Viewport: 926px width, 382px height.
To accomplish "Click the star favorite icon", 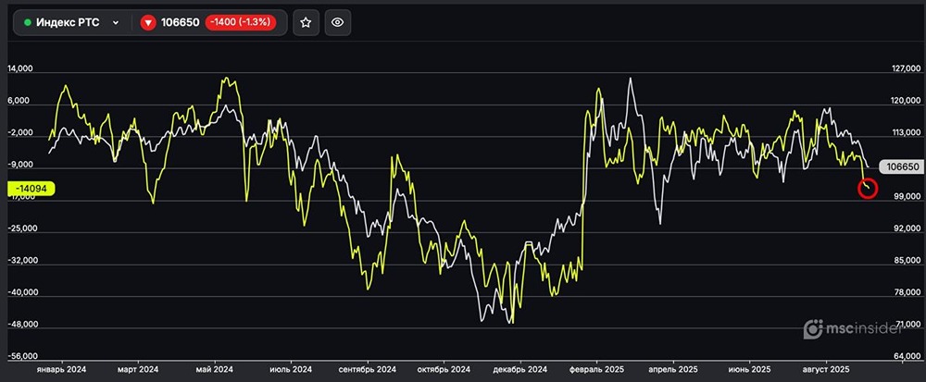I will pos(307,22).
